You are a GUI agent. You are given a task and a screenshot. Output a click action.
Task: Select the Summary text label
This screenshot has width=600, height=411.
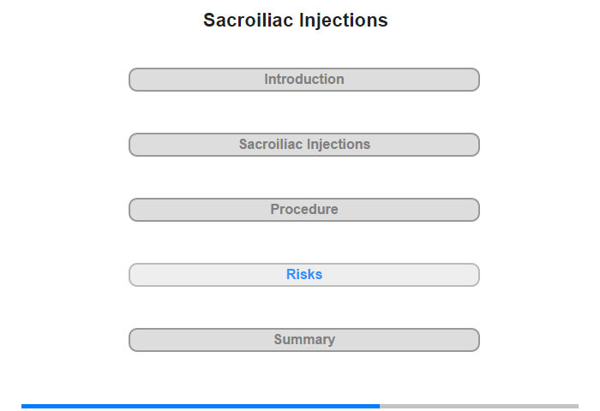(304, 340)
